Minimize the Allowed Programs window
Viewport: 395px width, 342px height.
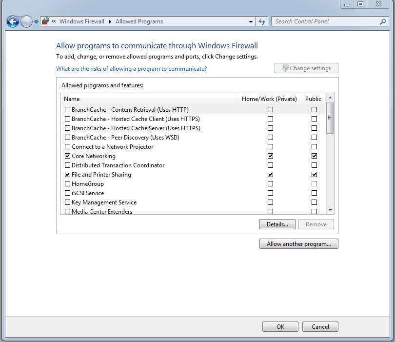(347, 4)
